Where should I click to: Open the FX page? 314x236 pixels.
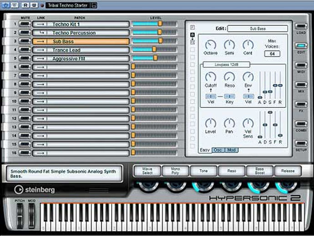click(x=301, y=104)
